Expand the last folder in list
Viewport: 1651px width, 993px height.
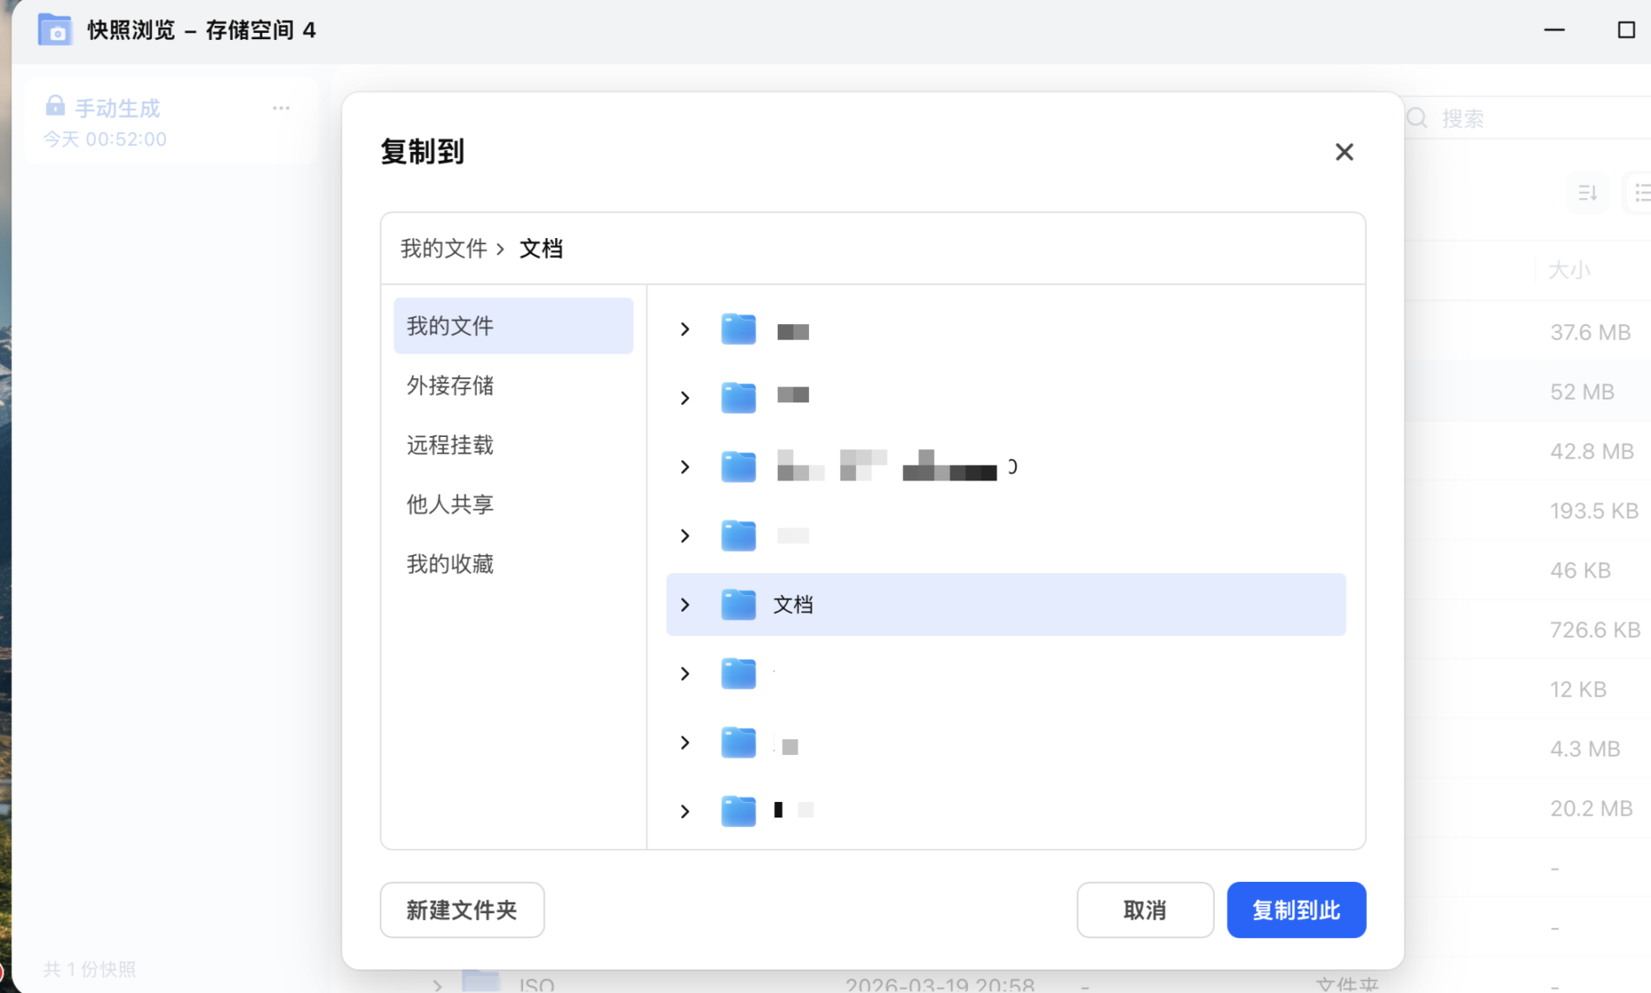685,811
